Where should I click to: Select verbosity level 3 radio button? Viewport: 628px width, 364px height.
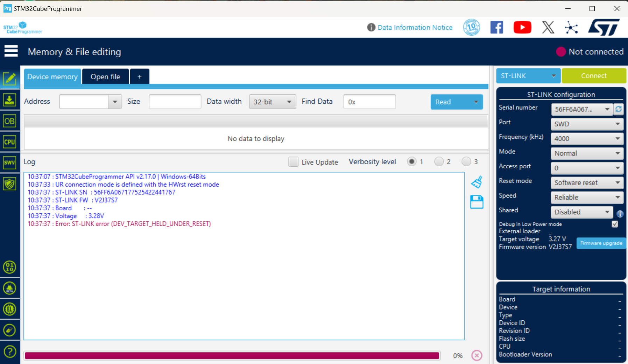pyautogui.click(x=466, y=161)
